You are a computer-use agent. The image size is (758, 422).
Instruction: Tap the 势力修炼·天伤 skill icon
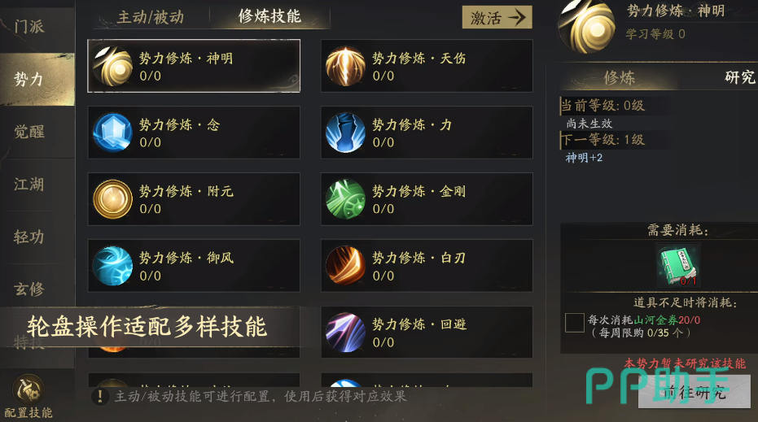[345, 66]
